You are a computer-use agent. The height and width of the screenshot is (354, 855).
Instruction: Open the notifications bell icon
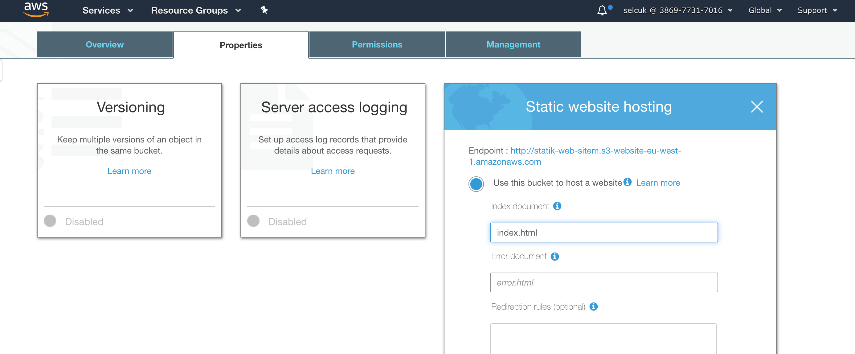pos(602,10)
